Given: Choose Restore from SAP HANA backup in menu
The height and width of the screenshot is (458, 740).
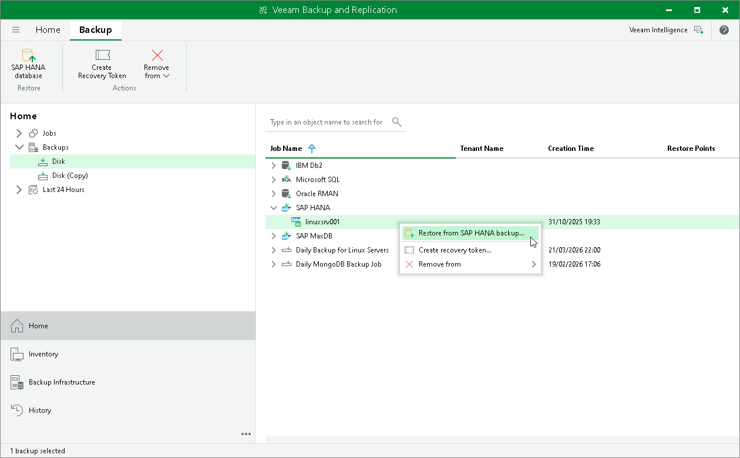Looking at the screenshot, I should click(x=470, y=233).
